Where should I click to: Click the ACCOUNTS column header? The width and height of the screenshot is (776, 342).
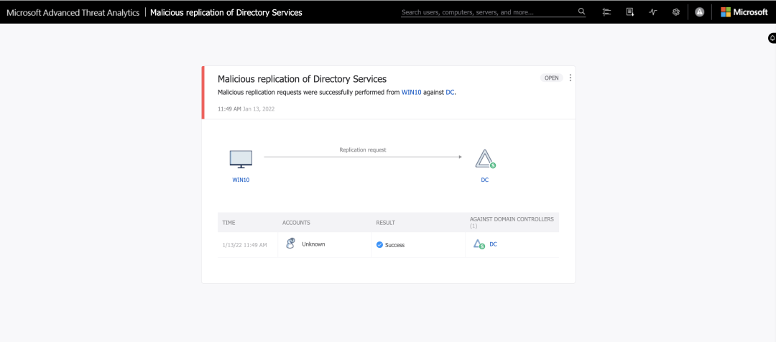point(296,223)
